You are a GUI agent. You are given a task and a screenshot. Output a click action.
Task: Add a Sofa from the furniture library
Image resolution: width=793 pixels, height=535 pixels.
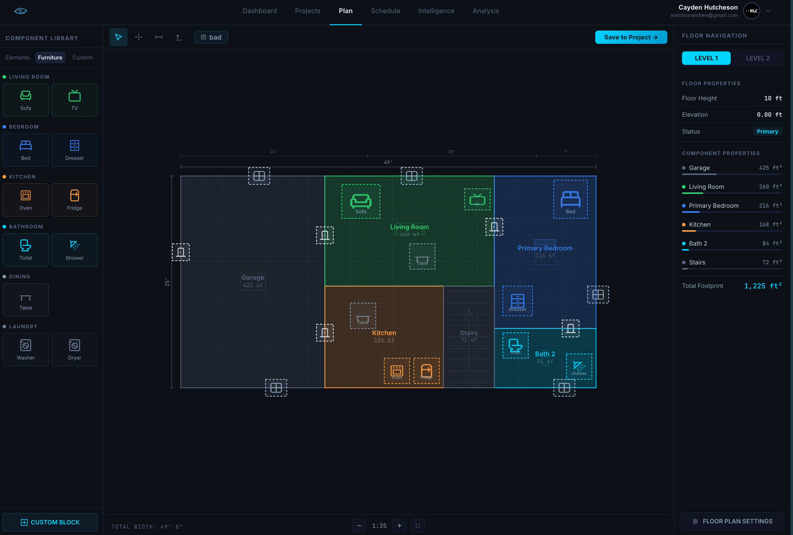tap(25, 100)
